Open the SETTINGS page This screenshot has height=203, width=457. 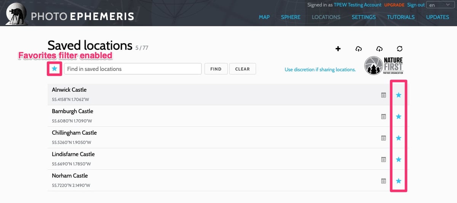[x=364, y=17]
